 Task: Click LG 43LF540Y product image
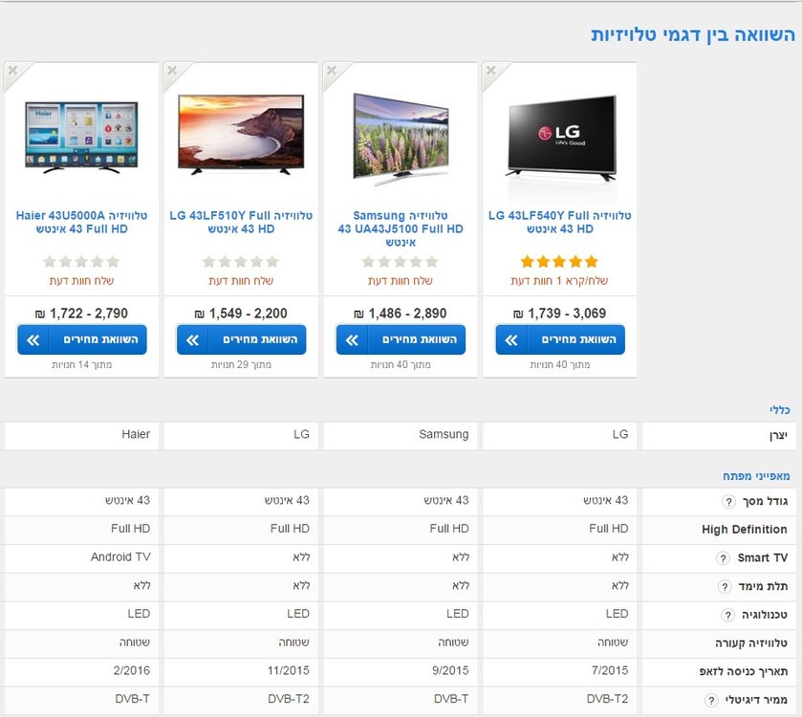pos(561,138)
